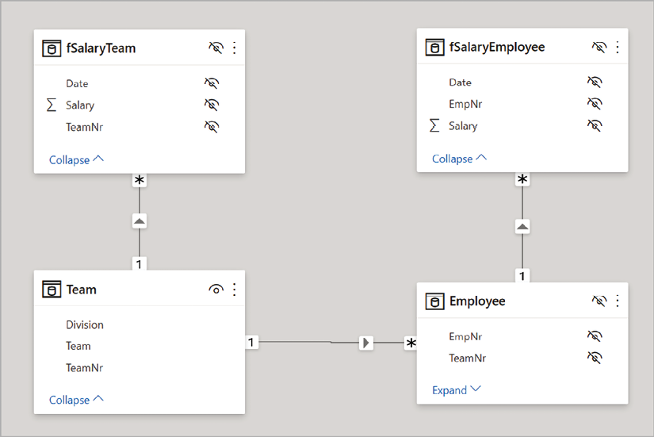The image size is (654, 437).
Task: Click the fSalaryTeam table title
Action: pyautogui.click(x=101, y=48)
